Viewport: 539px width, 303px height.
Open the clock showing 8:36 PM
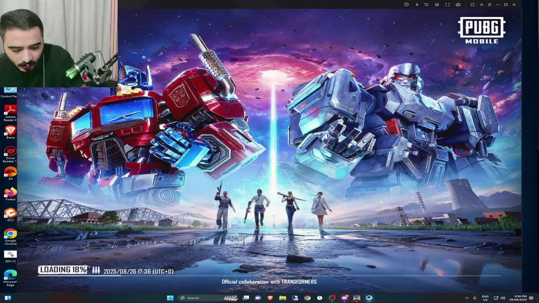[517, 298]
